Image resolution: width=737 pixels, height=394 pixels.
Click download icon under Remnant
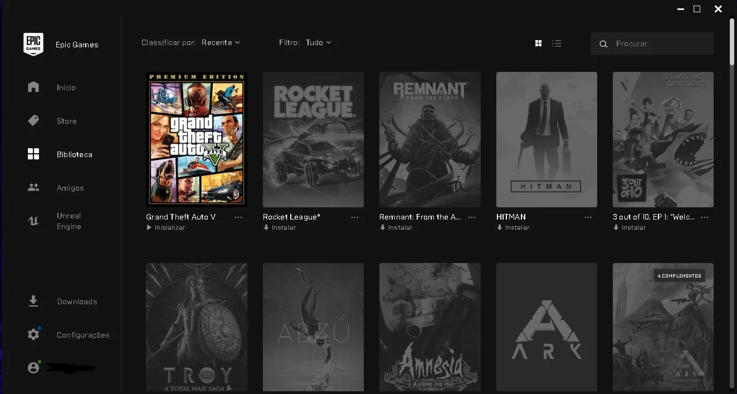382,227
